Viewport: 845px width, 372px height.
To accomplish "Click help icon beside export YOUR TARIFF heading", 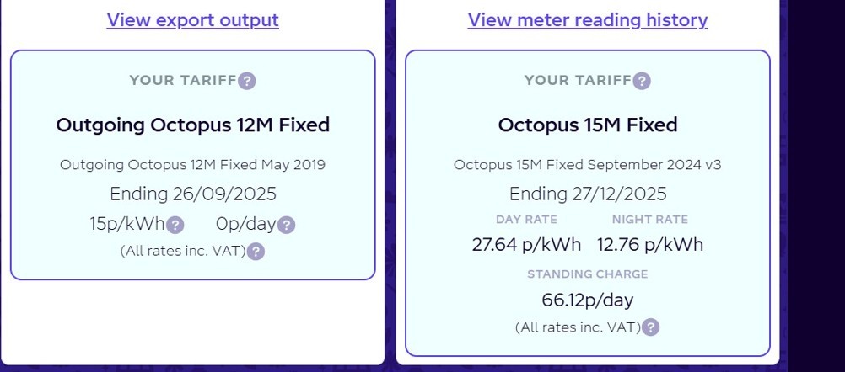I will click(x=247, y=81).
